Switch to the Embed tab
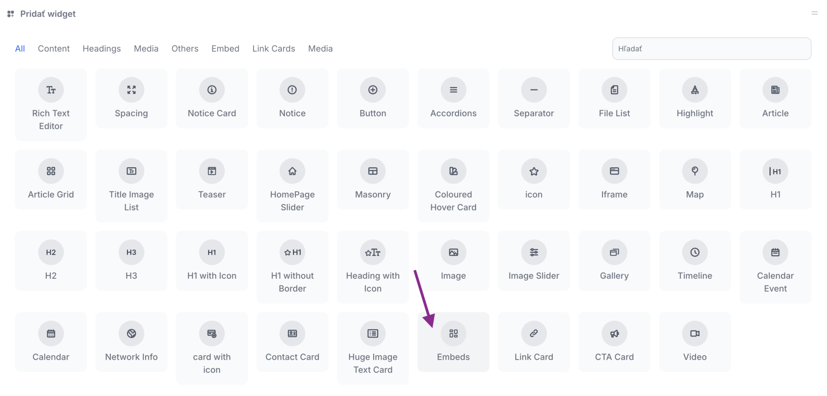The image size is (827, 396). point(225,49)
